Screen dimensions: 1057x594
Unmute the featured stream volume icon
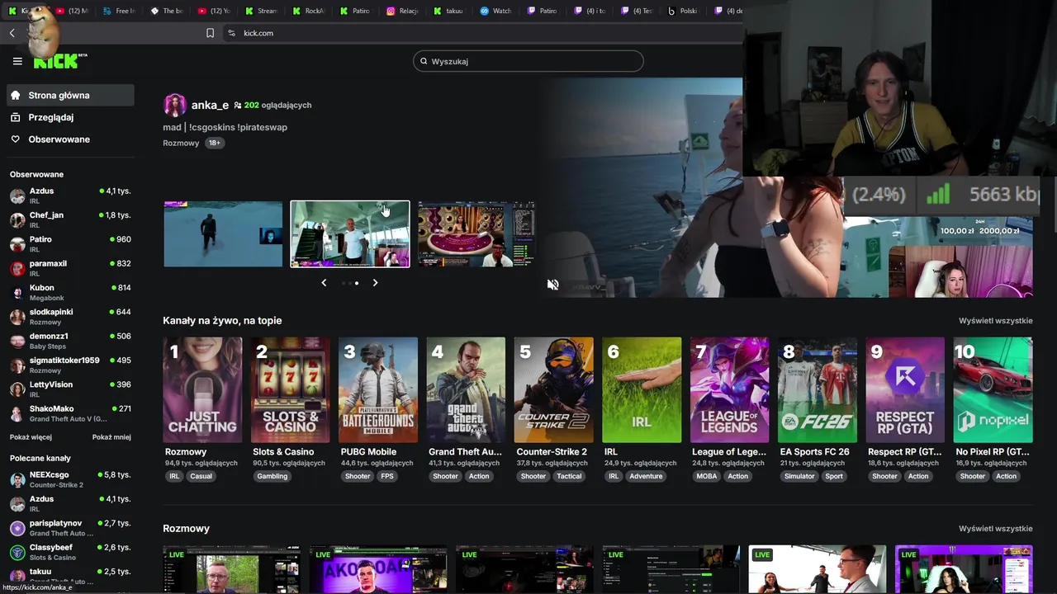[552, 285]
